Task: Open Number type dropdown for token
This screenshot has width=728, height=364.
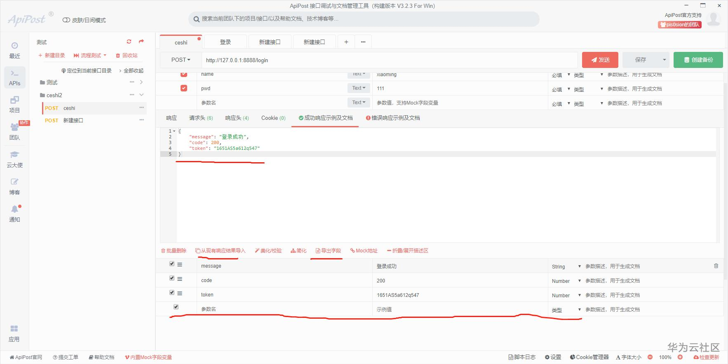Action: [x=566, y=295]
